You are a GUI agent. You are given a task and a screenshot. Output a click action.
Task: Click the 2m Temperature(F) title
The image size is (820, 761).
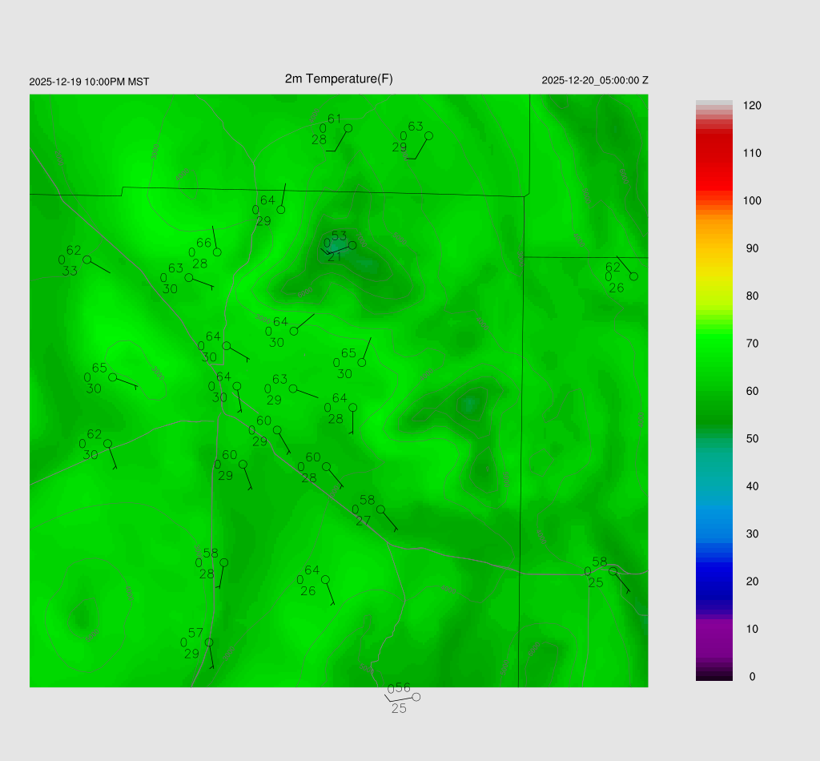click(339, 79)
